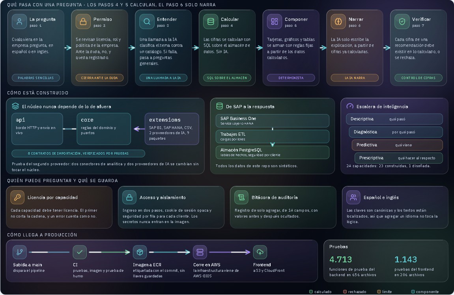The image size is (454, 295).
Task: Click the green calculado legend swatch
Action: pyautogui.click(x=311, y=291)
